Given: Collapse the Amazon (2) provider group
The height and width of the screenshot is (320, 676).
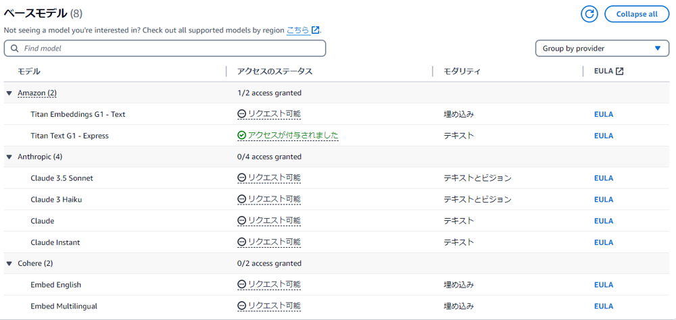Looking at the screenshot, I should tap(9, 93).
